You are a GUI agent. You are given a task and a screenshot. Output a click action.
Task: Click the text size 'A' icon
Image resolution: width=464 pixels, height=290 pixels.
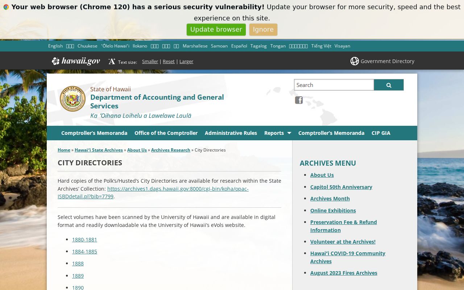click(112, 61)
